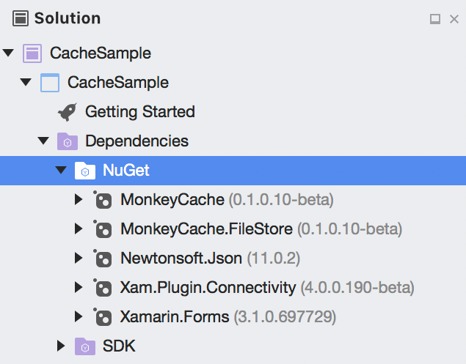Expand the MonkeyCache.FileStore package

click(x=79, y=229)
